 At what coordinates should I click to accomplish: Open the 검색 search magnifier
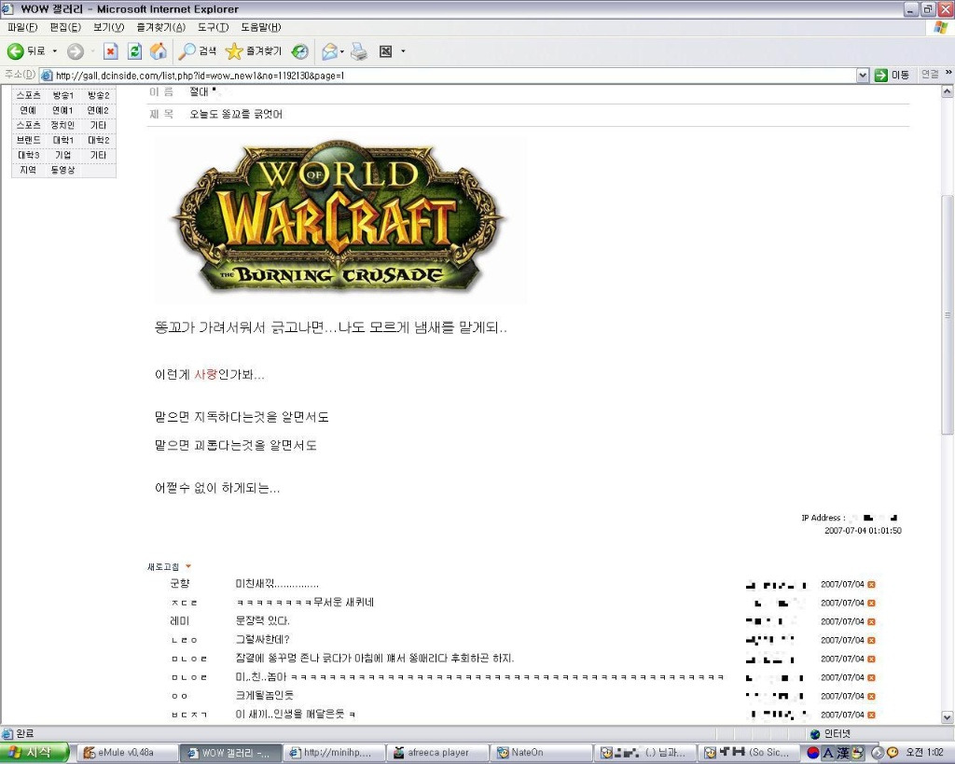tap(197, 52)
